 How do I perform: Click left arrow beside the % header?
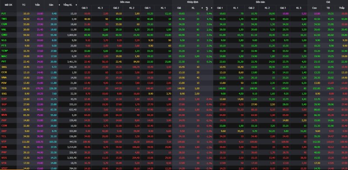pyautogui.click(x=202, y=8)
